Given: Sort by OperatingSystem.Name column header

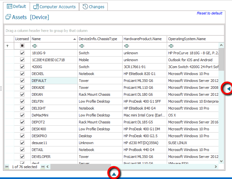Looking at the screenshot, I should coord(195,39).
